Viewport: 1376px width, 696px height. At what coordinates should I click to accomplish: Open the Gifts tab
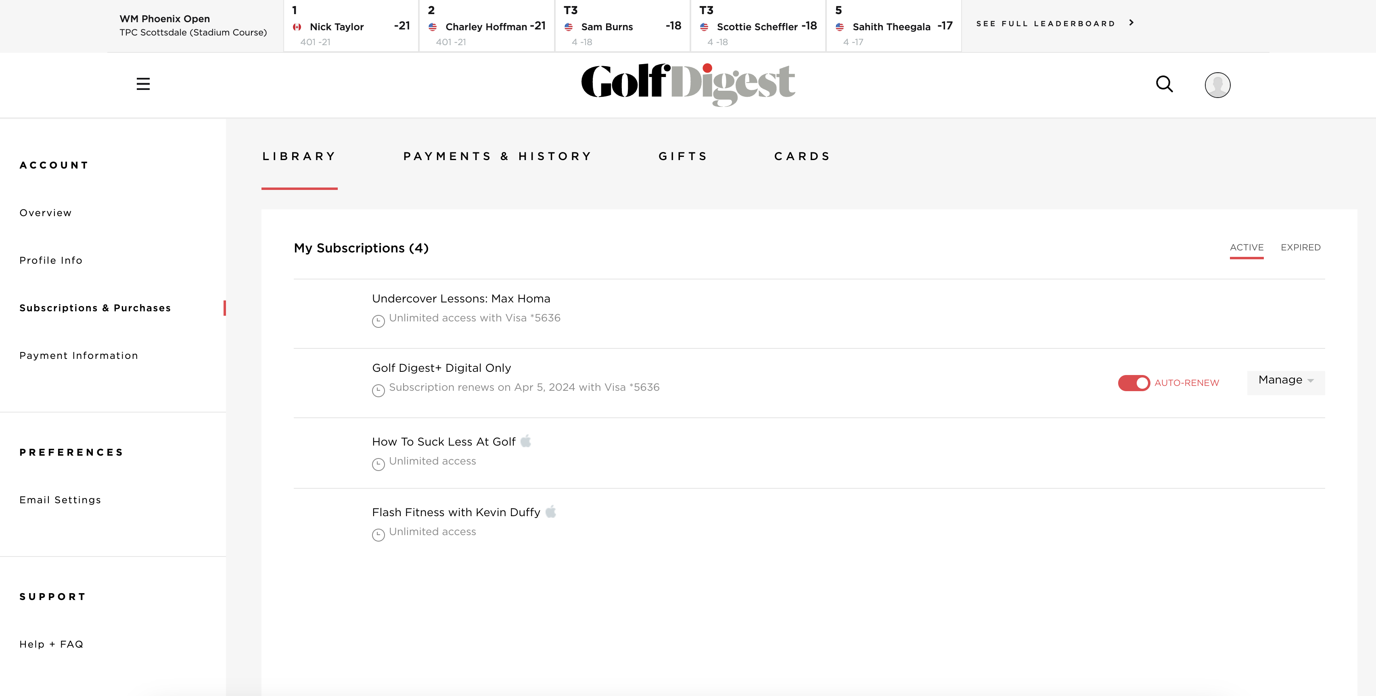coord(683,156)
